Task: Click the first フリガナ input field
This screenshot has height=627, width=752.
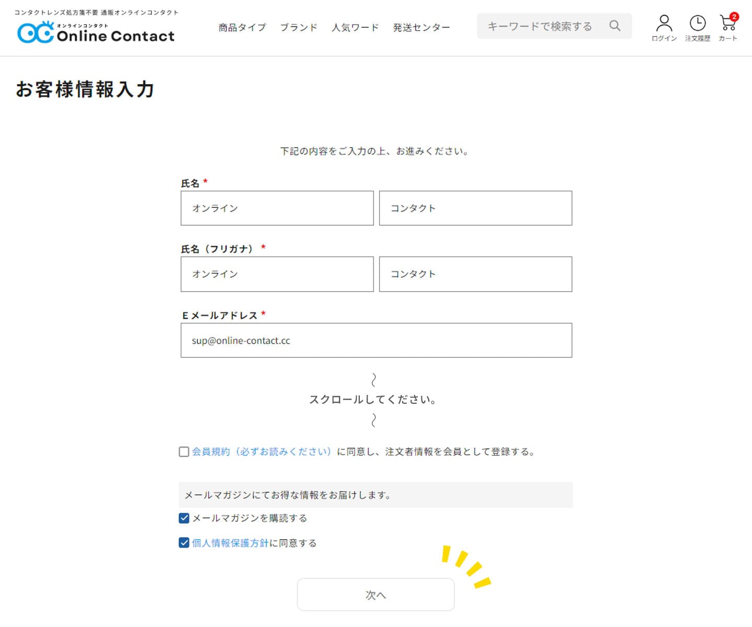Action: (277, 274)
